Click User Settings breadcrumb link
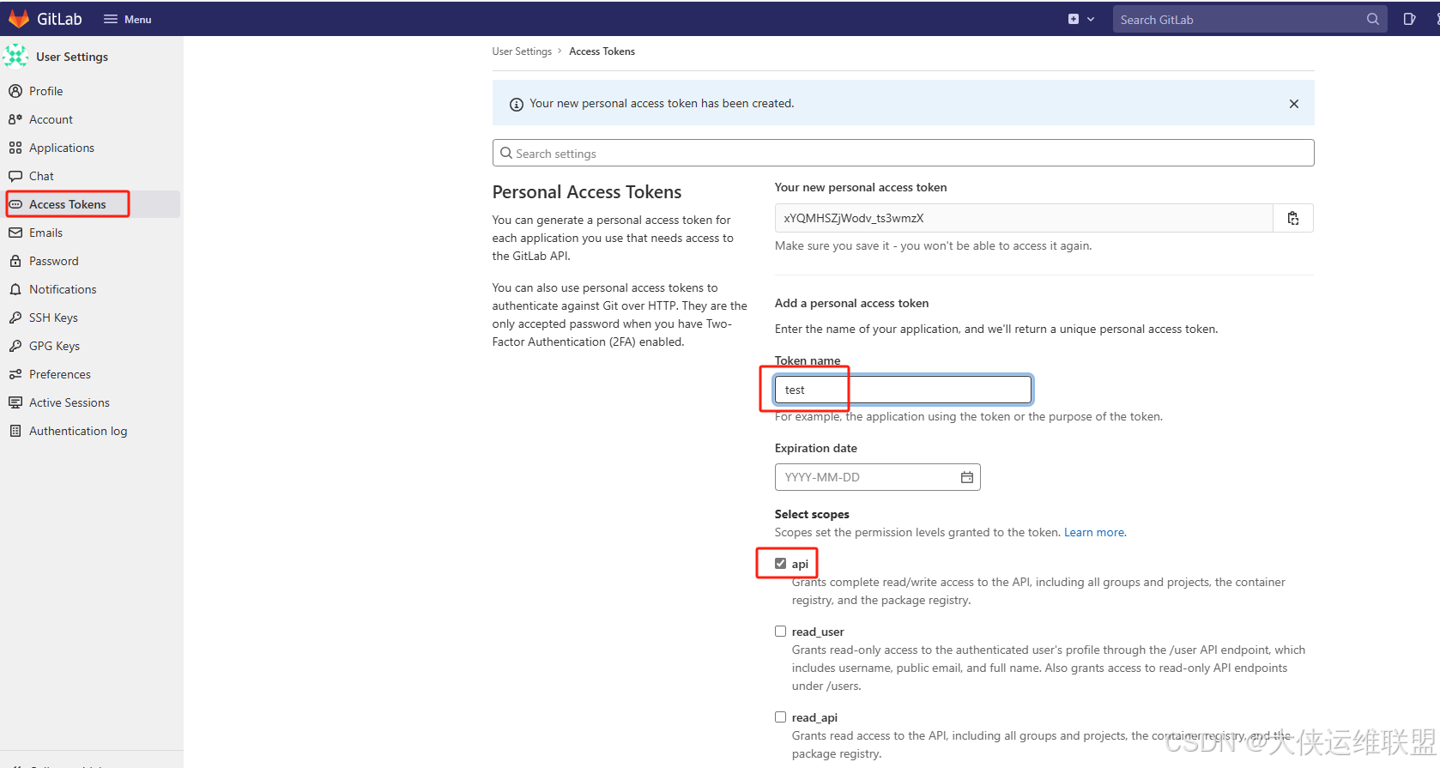Image resolution: width=1440 pixels, height=768 pixels. click(522, 51)
